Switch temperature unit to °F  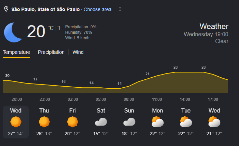pos(59,28)
